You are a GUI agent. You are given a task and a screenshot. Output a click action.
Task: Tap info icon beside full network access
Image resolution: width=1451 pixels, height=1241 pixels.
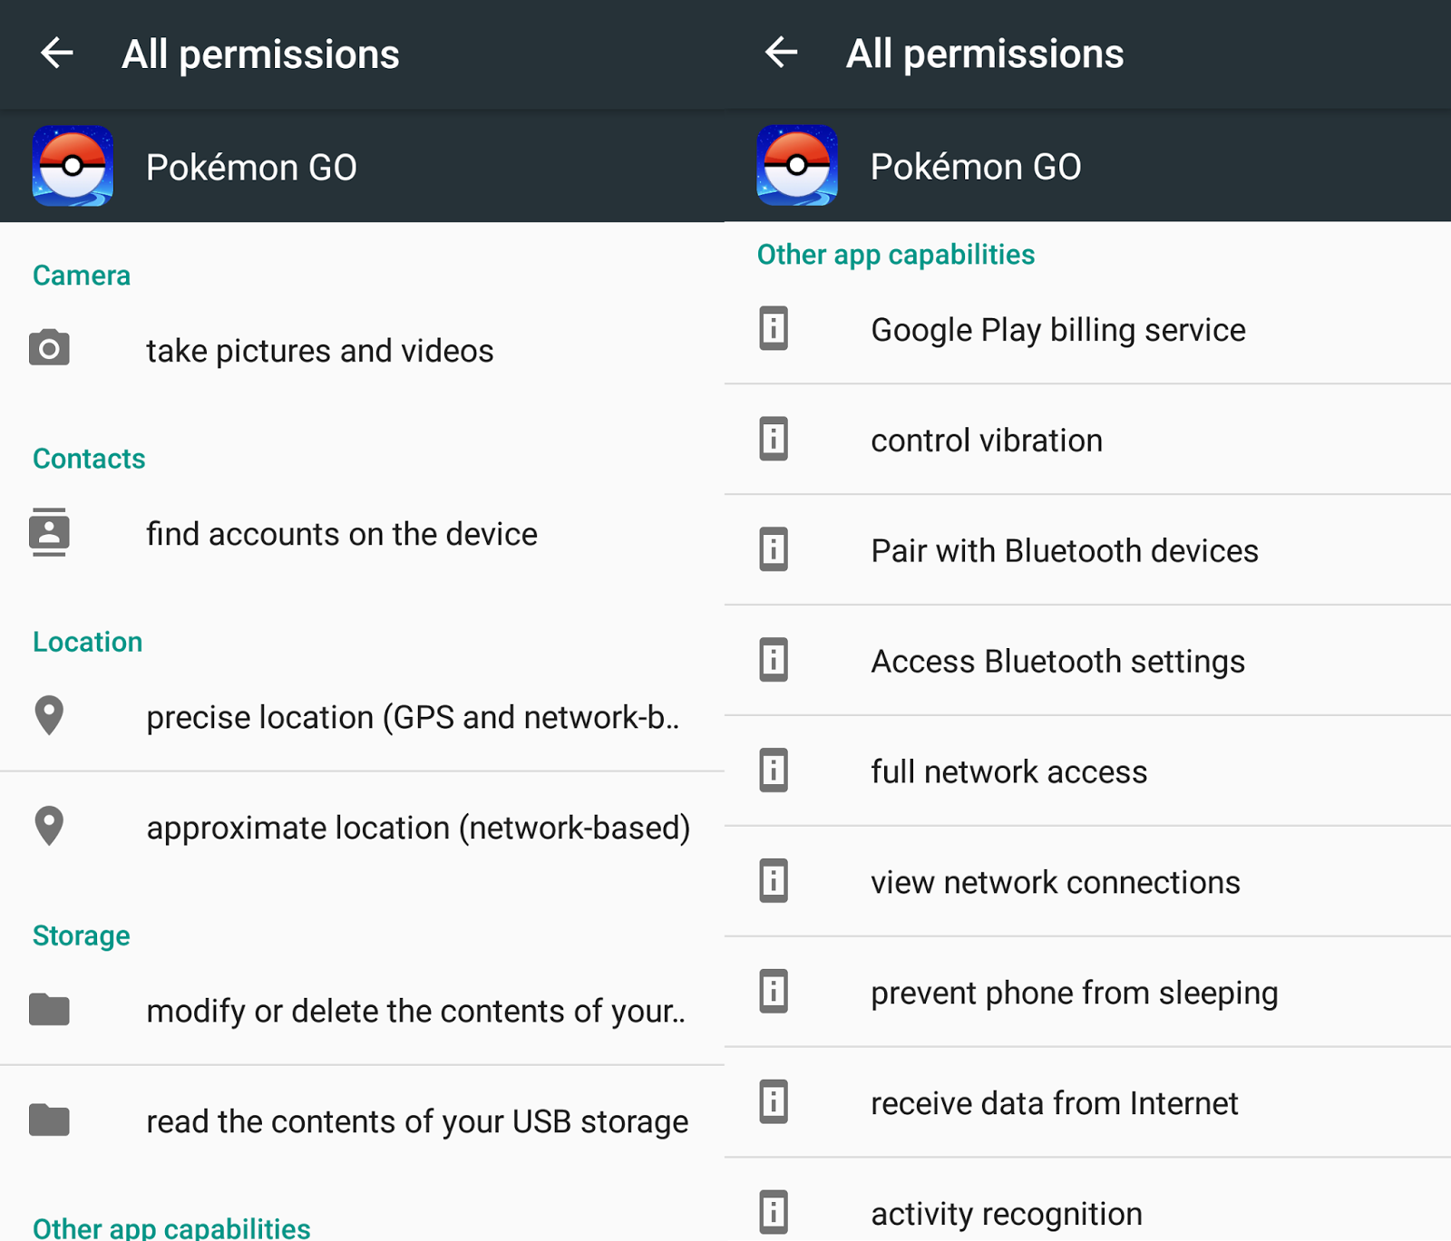pos(774,771)
